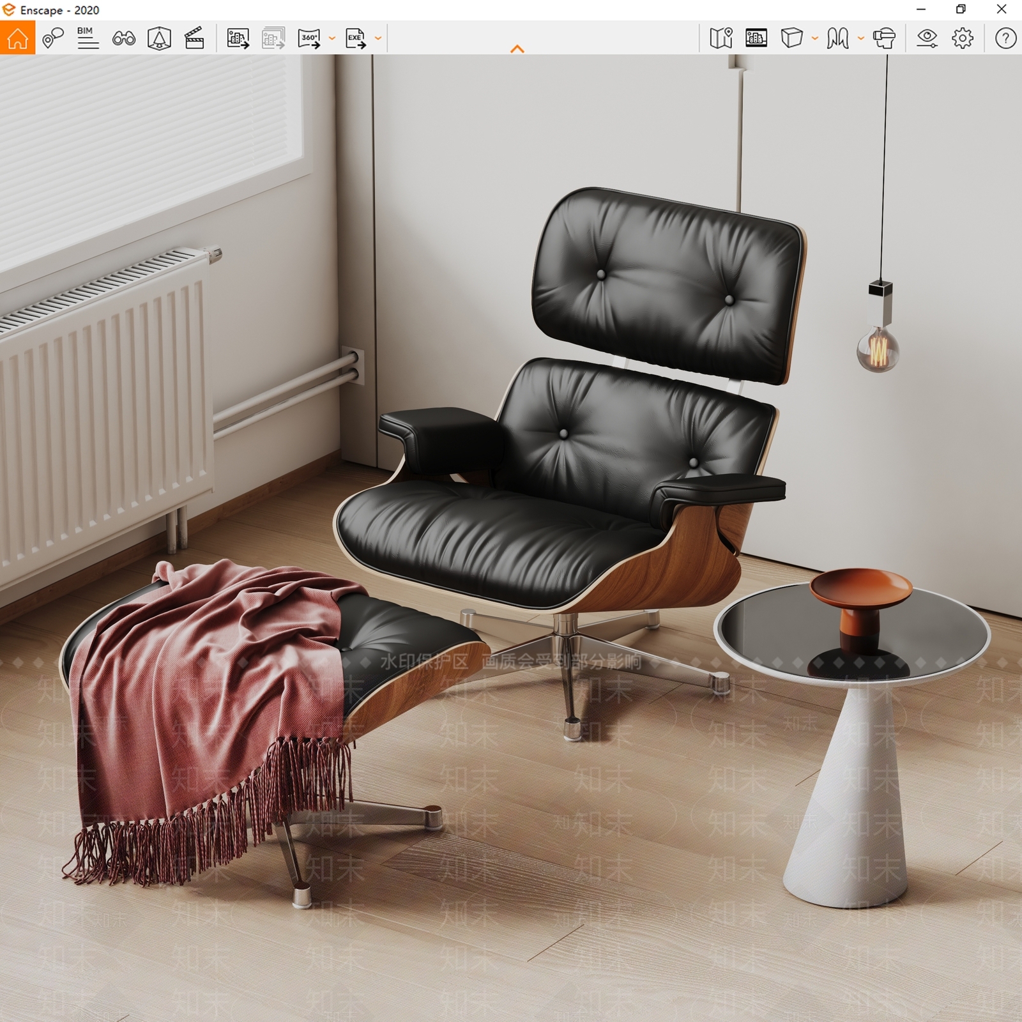Image resolution: width=1022 pixels, height=1022 pixels.
Task: Toggle the folded map icon
Action: 721,38
